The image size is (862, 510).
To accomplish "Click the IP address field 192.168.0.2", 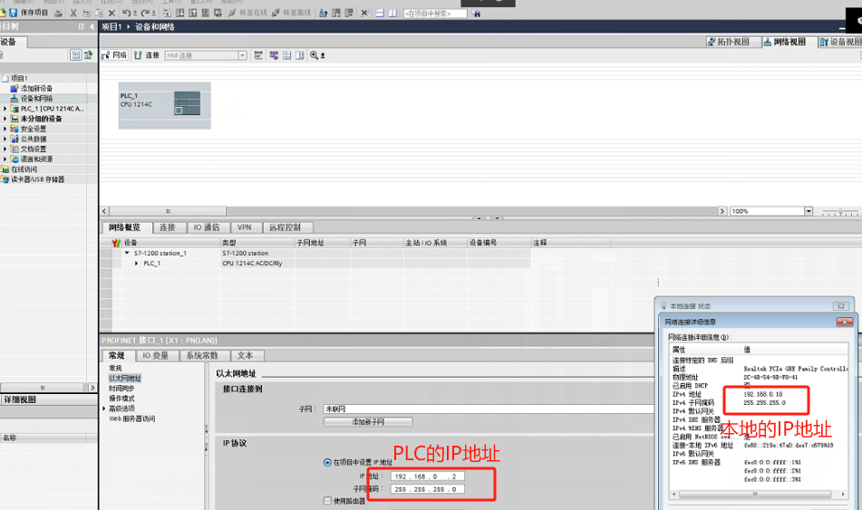I will (427, 476).
